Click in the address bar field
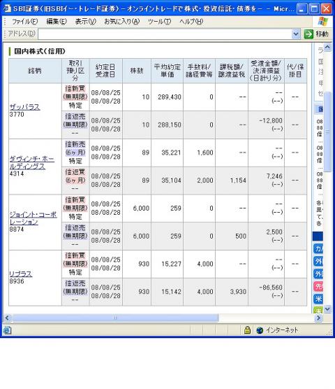The image size is (335, 389). 165,34
